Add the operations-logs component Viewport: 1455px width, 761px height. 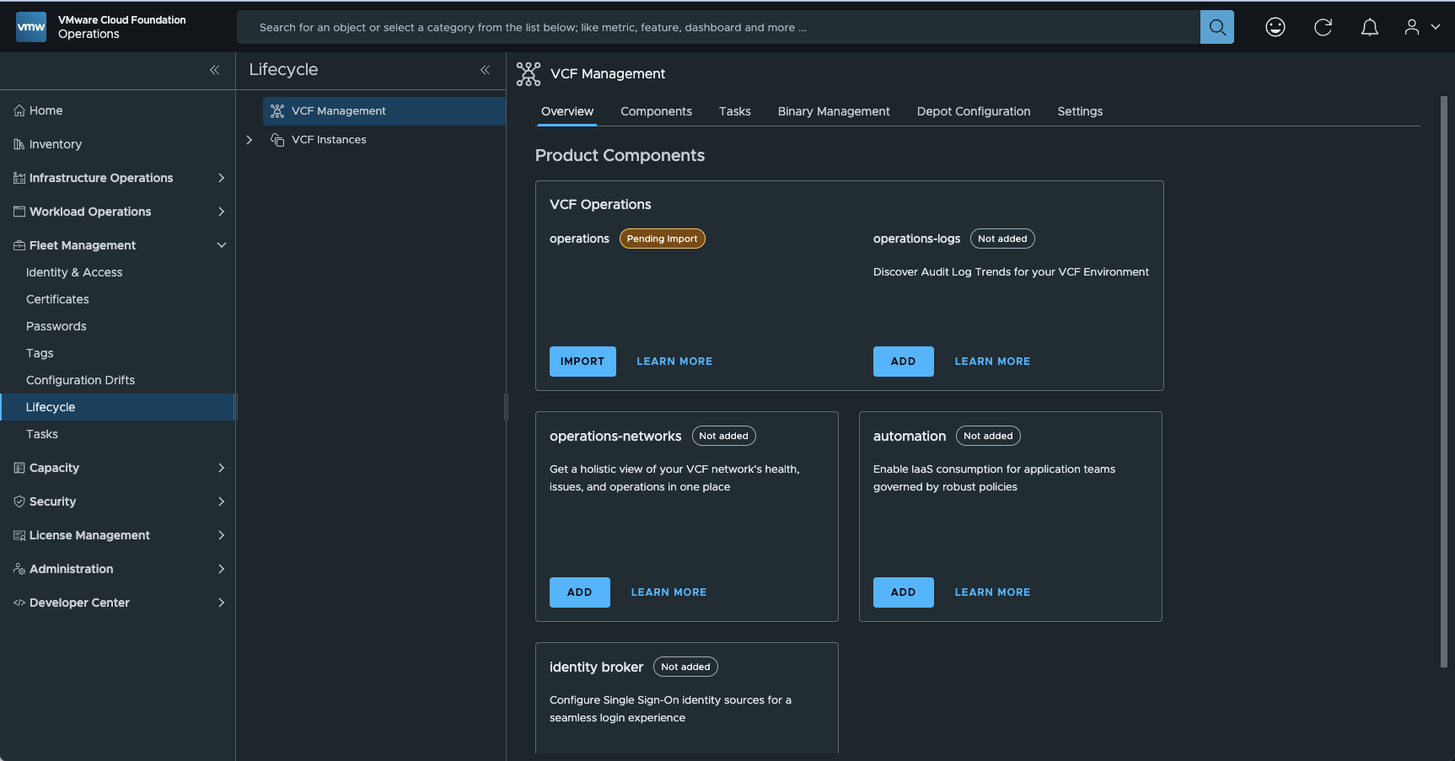(903, 362)
